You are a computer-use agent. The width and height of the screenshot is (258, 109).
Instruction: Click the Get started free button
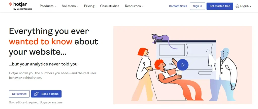220,6
